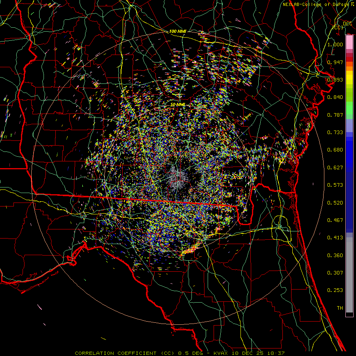Click the 0.947 value on the color scale
This screenshot has width=356, height=356.
[x=335, y=62]
